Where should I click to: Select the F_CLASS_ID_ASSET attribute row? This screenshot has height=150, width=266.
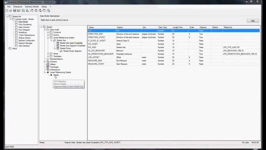pyautogui.click(x=174, y=41)
